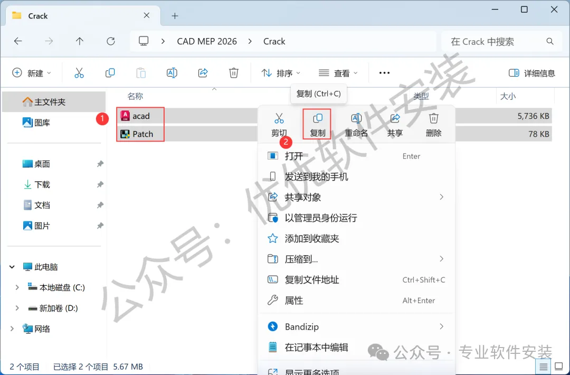The image size is (570, 375).
Task: Close the Crack tab
Action: 147,15
